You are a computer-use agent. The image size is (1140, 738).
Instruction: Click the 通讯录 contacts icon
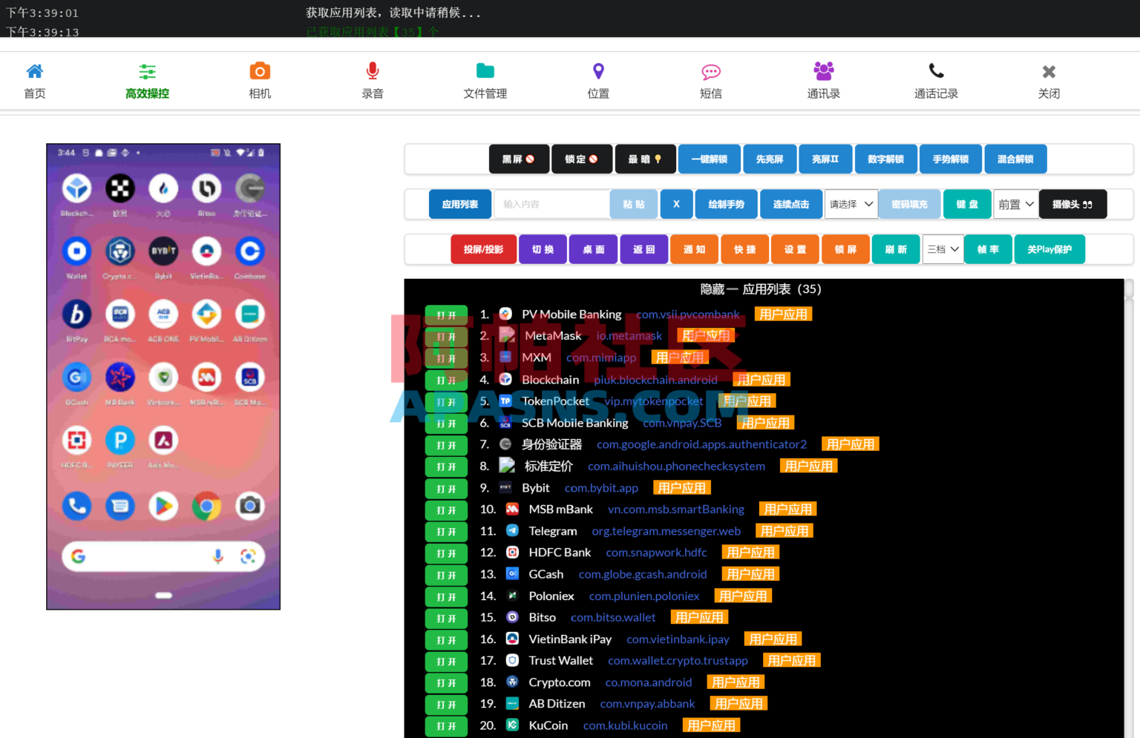coord(824,71)
